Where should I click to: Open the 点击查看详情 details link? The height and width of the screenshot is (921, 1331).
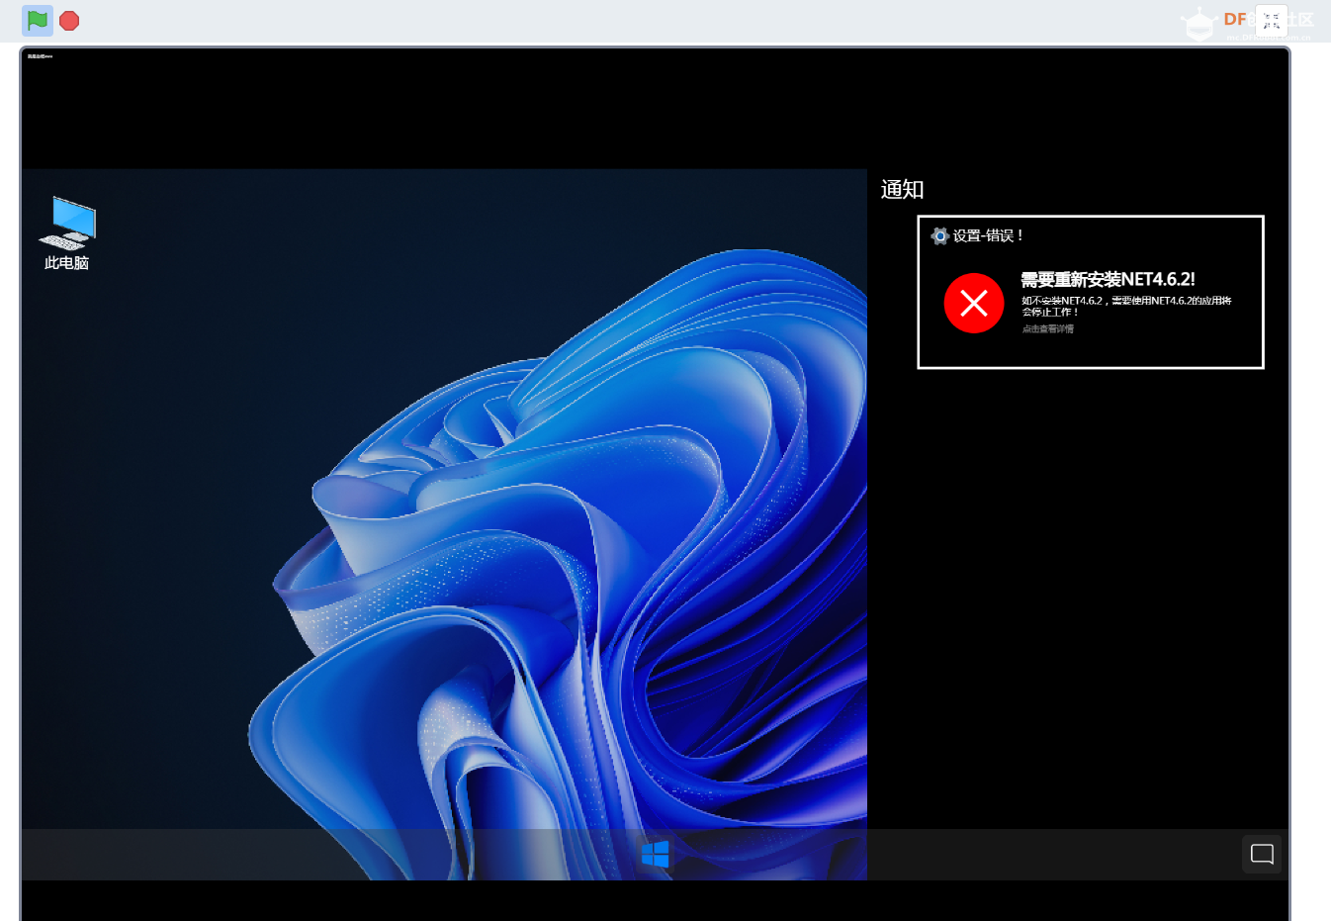pyautogui.click(x=1048, y=329)
